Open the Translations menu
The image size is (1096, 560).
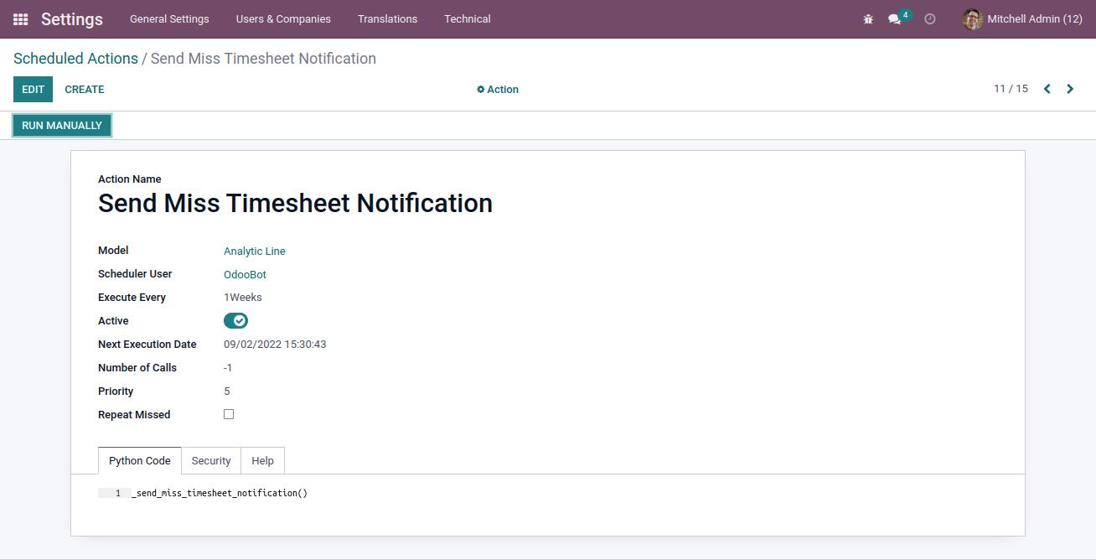pyautogui.click(x=387, y=18)
